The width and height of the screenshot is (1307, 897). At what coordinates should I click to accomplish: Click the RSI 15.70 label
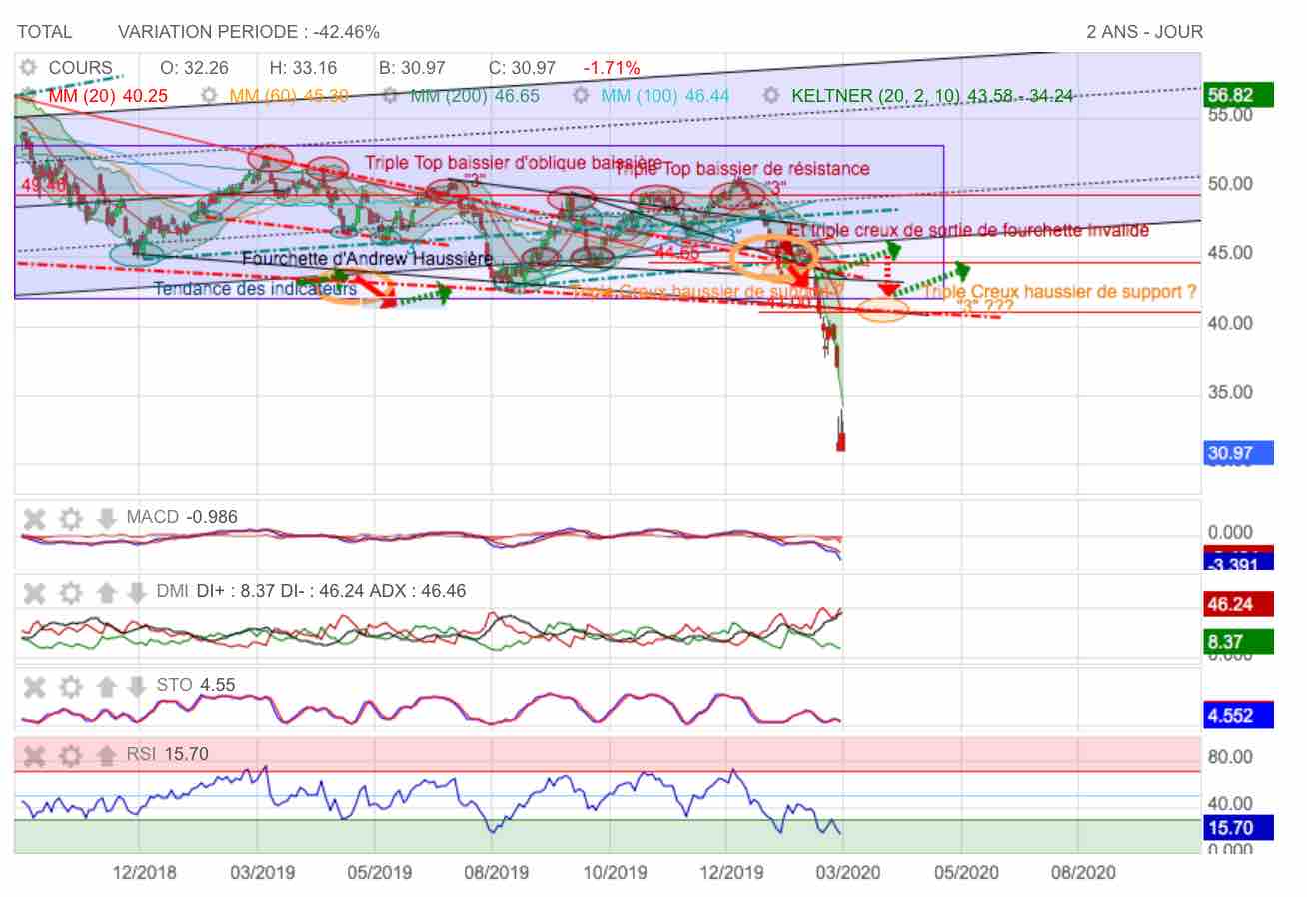click(x=167, y=754)
